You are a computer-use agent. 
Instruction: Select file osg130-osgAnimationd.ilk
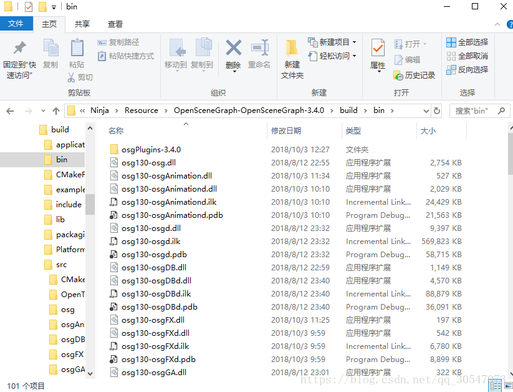point(169,202)
